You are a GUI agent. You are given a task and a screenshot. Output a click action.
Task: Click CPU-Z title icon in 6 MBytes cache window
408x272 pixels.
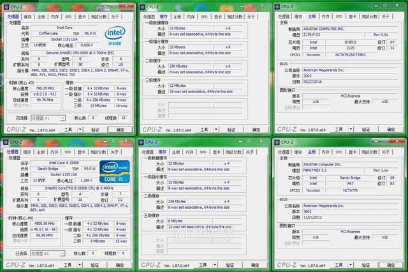click(142, 142)
